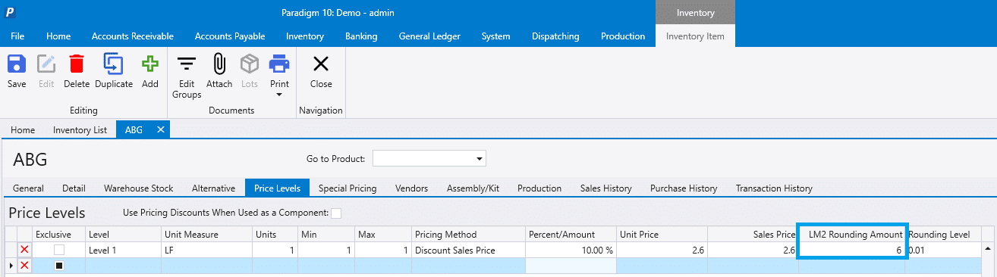
Task: Click the grid scrollbar up arrow
Action: point(988,248)
